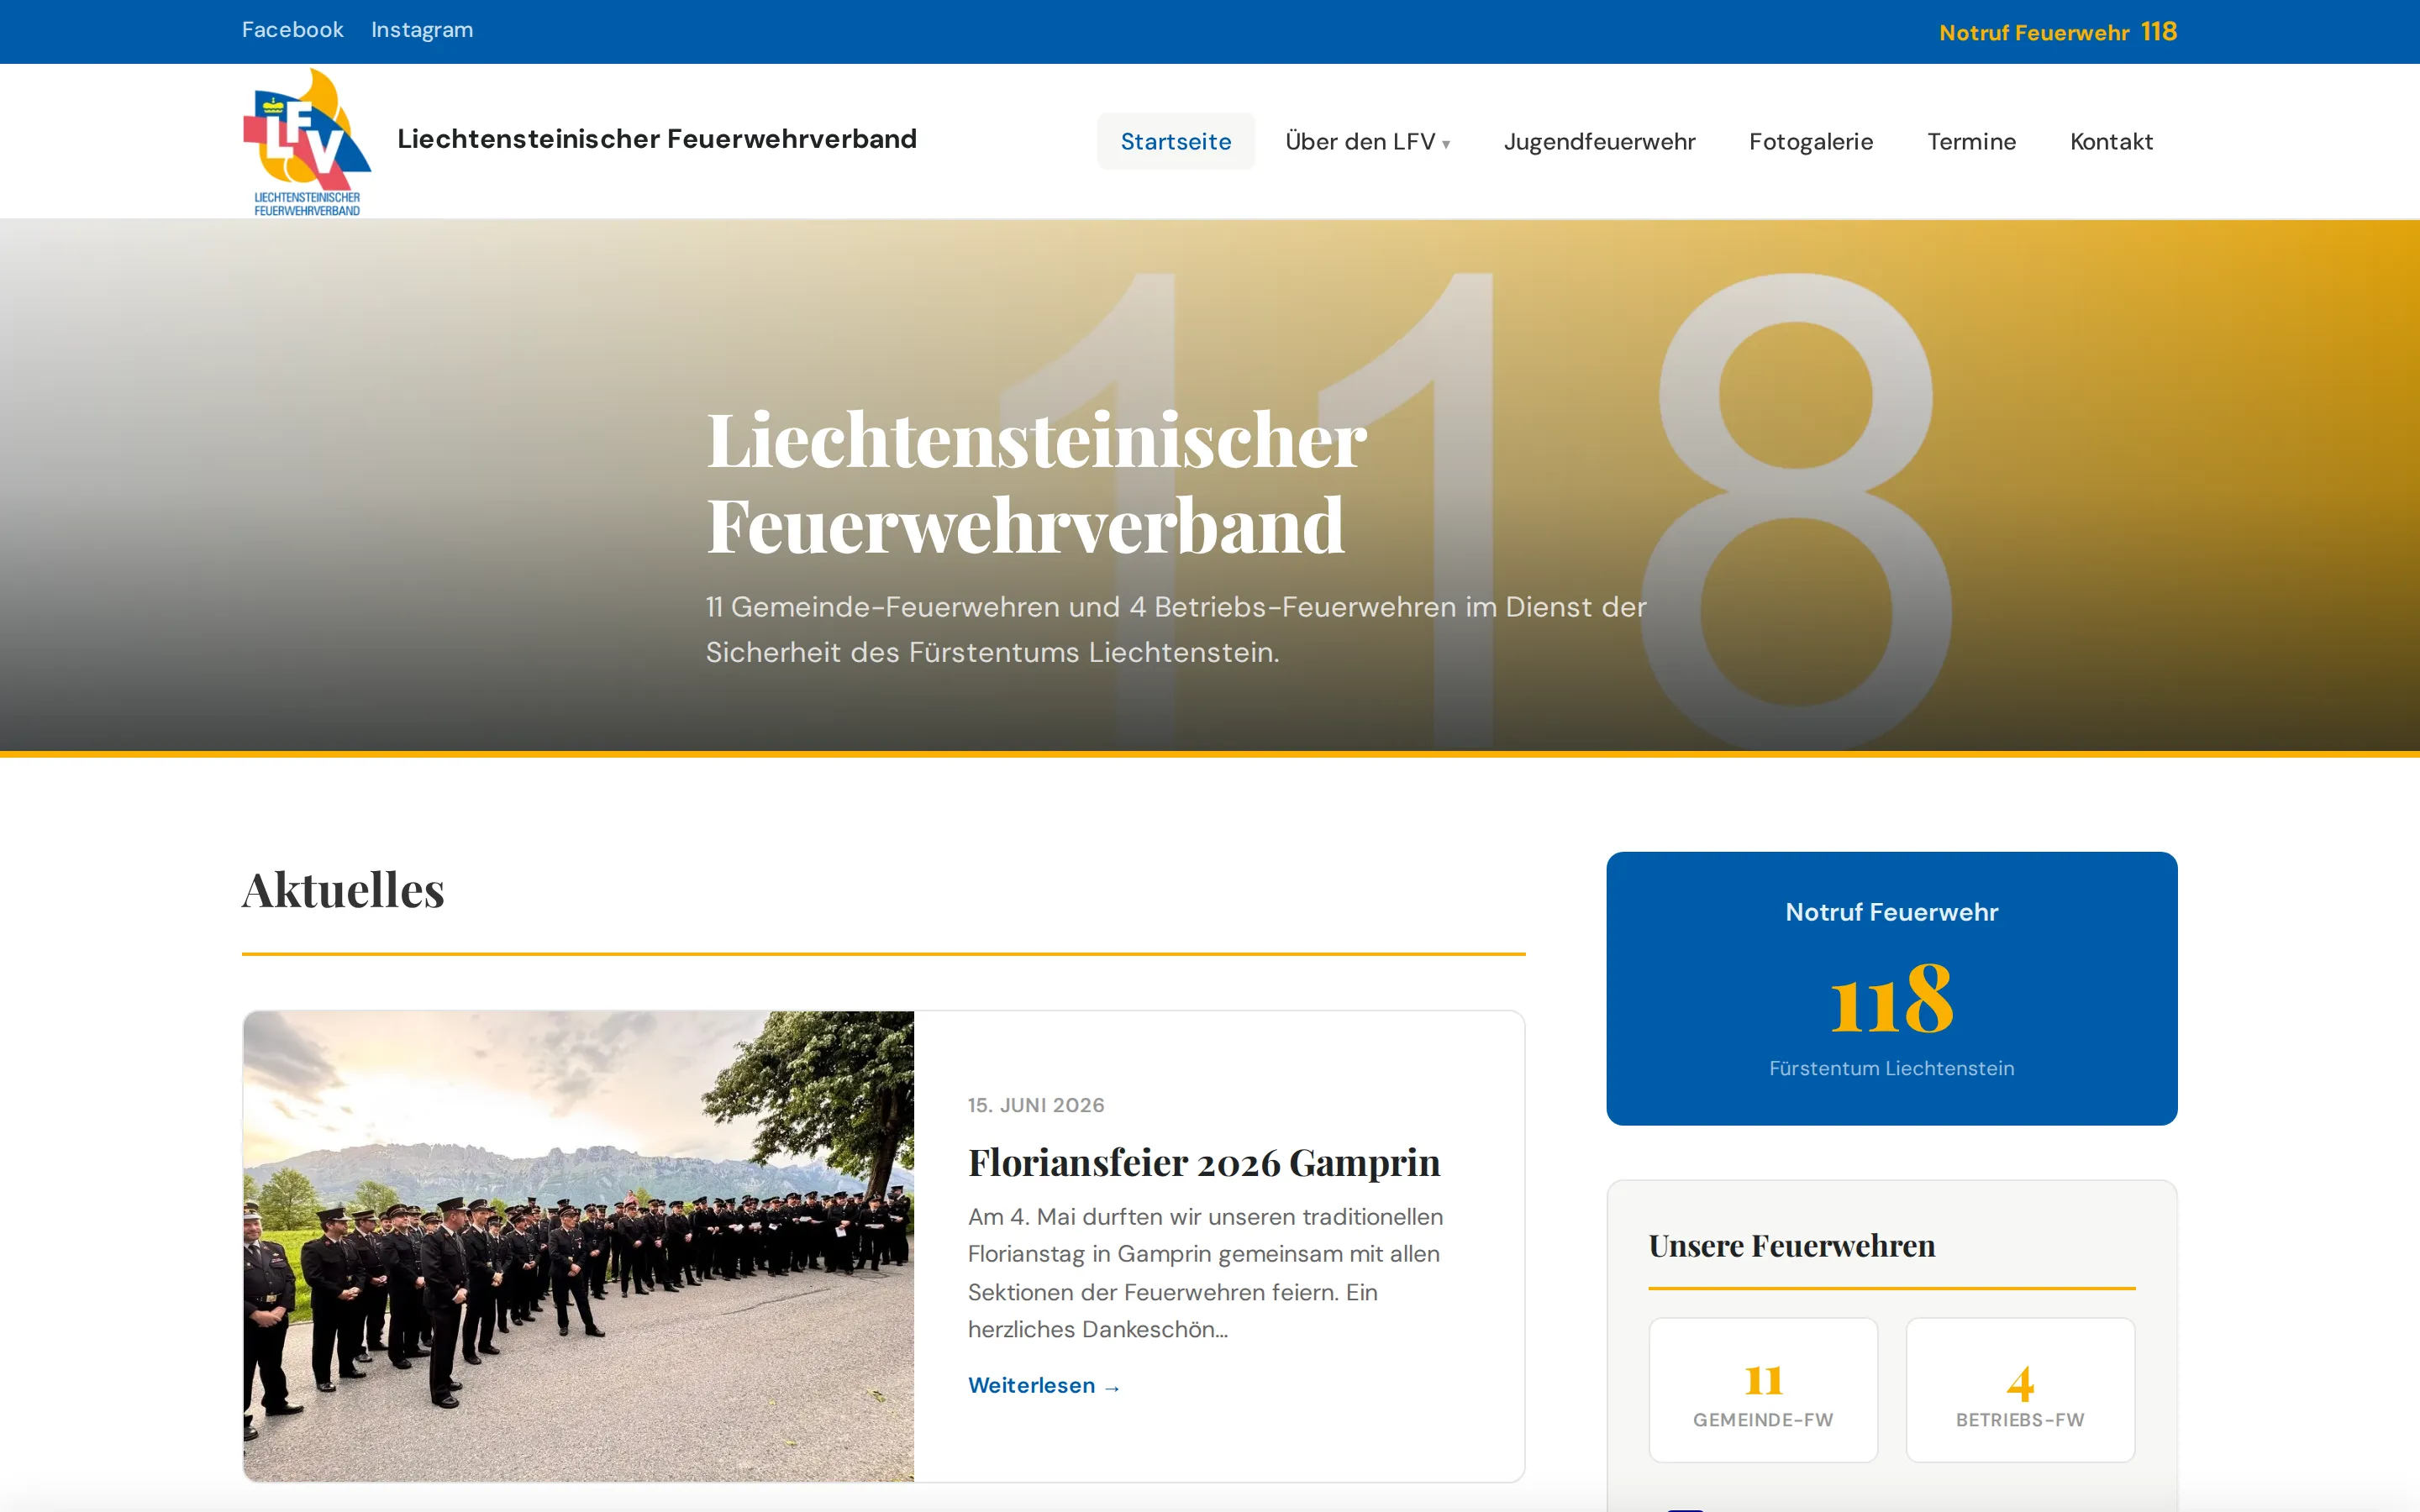Image resolution: width=2420 pixels, height=1512 pixels.
Task: Click the 11 Gemeinde-FW stat box
Action: pyautogui.click(x=1763, y=1389)
